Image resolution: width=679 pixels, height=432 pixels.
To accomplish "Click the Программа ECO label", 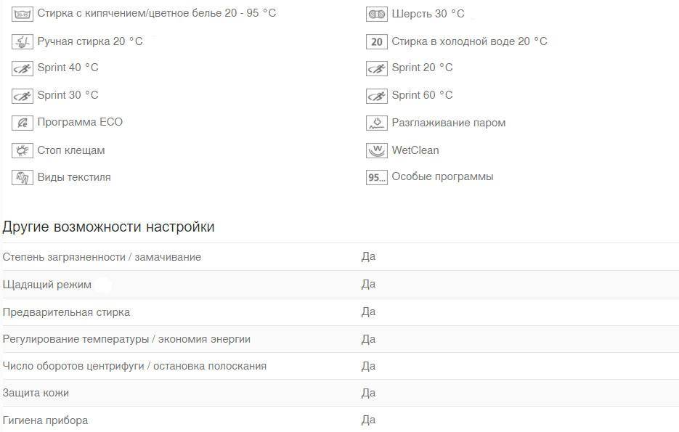I will click(x=80, y=122).
